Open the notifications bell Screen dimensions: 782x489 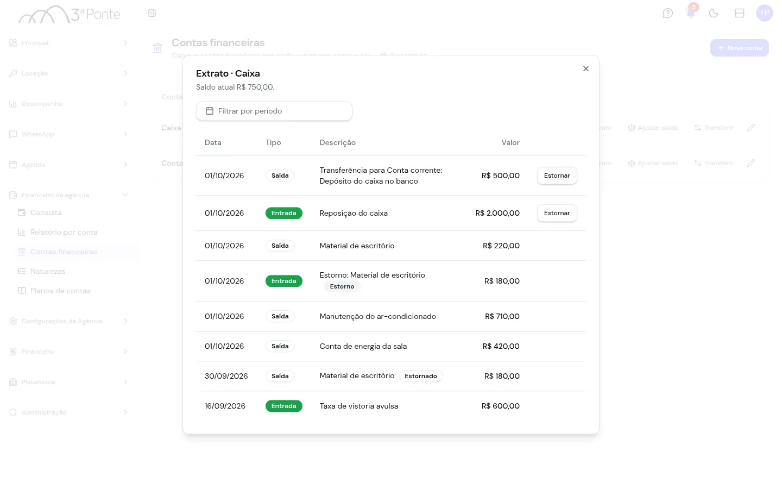[691, 13]
